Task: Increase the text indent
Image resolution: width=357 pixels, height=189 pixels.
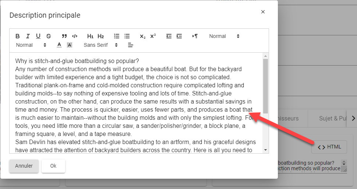Action: point(179,36)
